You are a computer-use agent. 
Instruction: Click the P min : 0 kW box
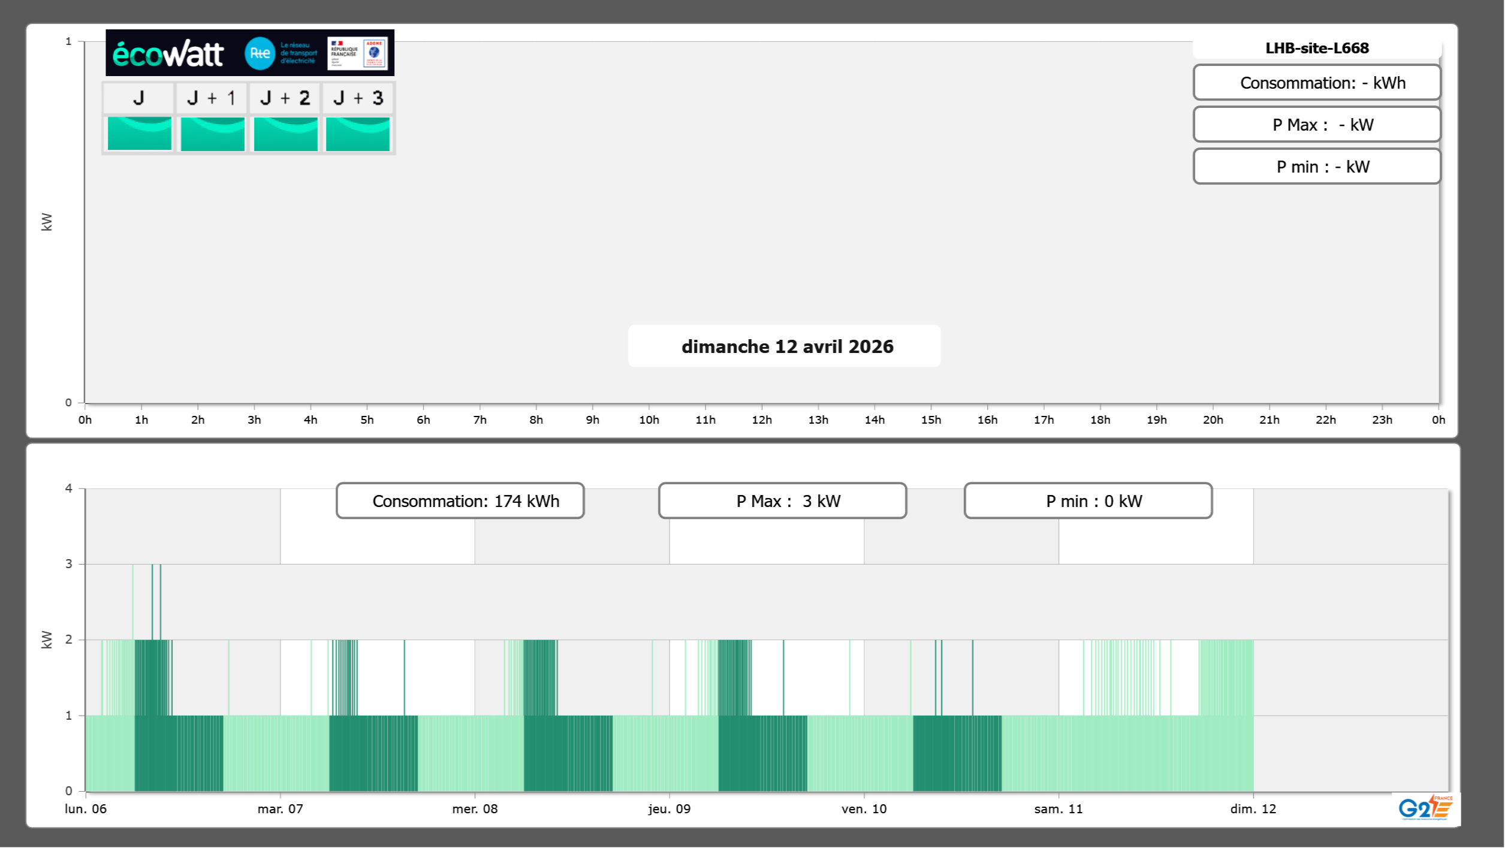(1088, 501)
